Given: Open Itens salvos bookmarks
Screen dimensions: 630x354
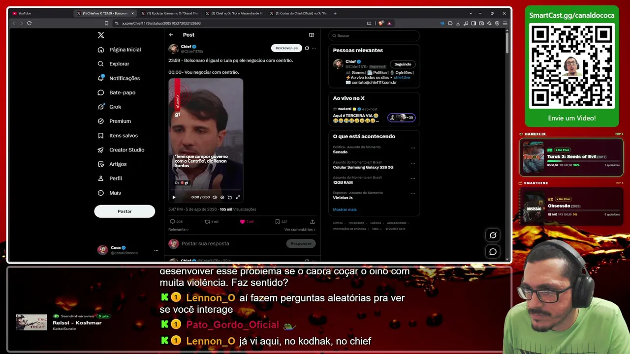Looking at the screenshot, I should [118, 136].
